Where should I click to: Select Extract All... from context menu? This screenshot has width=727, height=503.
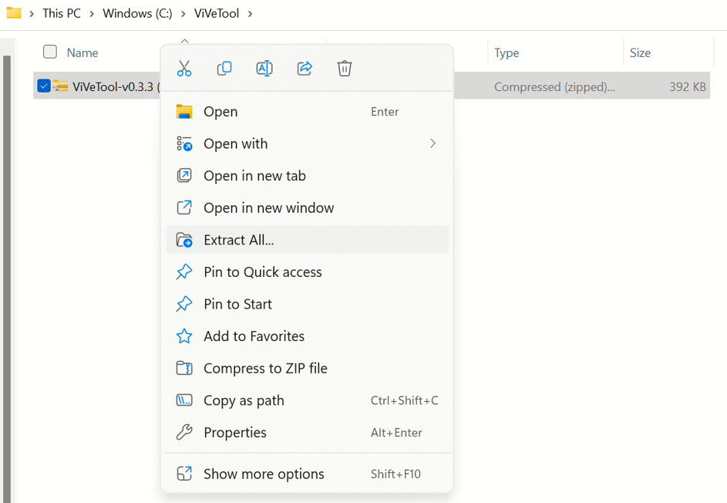(x=239, y=240)
